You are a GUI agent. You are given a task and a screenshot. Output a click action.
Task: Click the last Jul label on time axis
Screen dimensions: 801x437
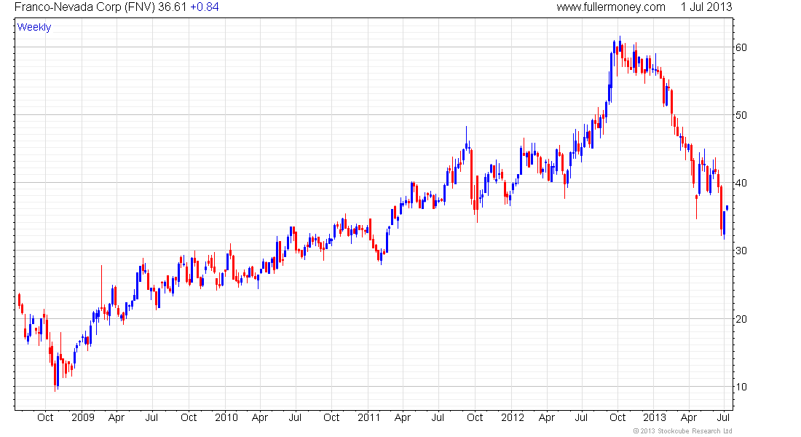coord(723,417)
